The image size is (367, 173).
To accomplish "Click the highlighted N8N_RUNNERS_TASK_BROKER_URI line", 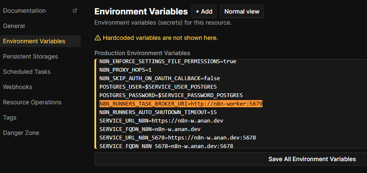I will pyautogui.click(x=181, y=104).
